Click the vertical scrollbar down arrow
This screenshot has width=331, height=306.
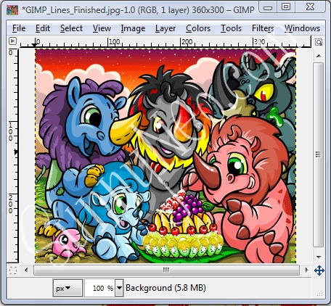point(319,257)
